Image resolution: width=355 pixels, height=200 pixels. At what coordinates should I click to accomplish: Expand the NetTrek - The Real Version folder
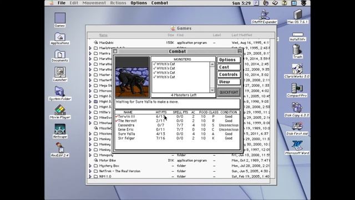90,171
